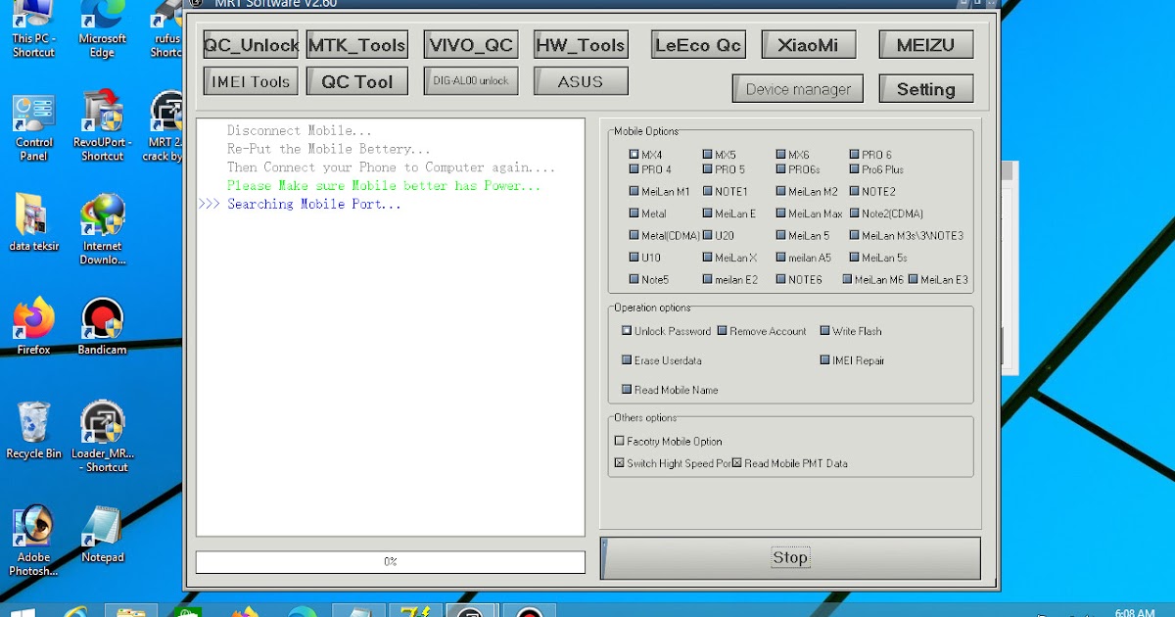Open MTK_Tools in the top toolbar
1175x617 pixels.
tap(357, 44)
